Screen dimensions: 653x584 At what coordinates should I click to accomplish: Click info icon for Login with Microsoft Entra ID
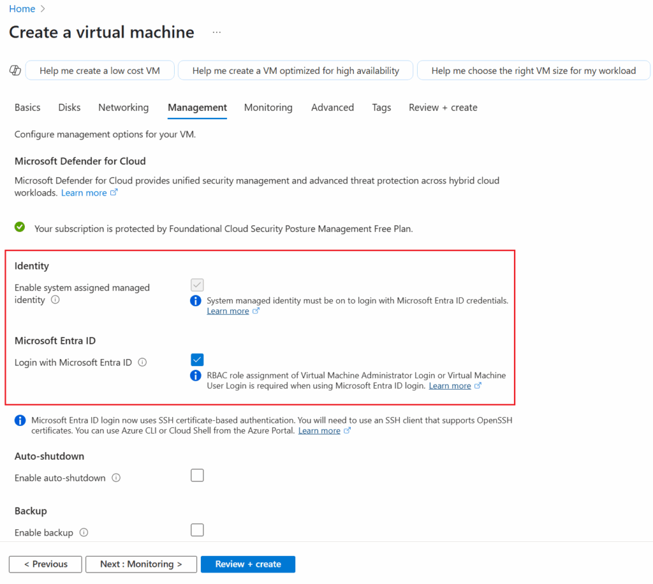142,362
